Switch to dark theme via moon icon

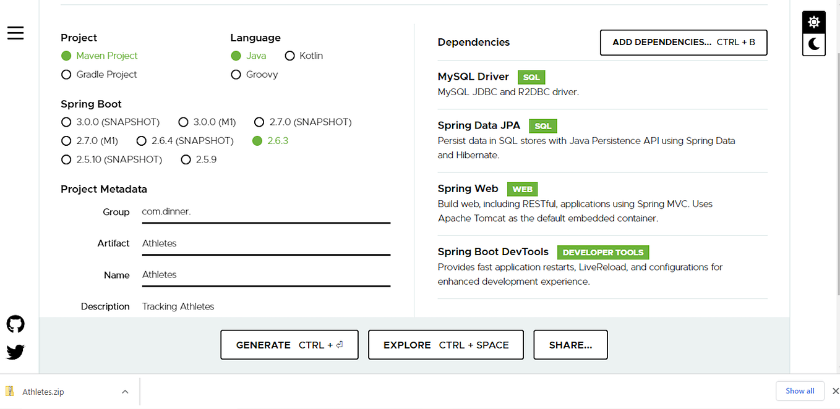(813, 44)
